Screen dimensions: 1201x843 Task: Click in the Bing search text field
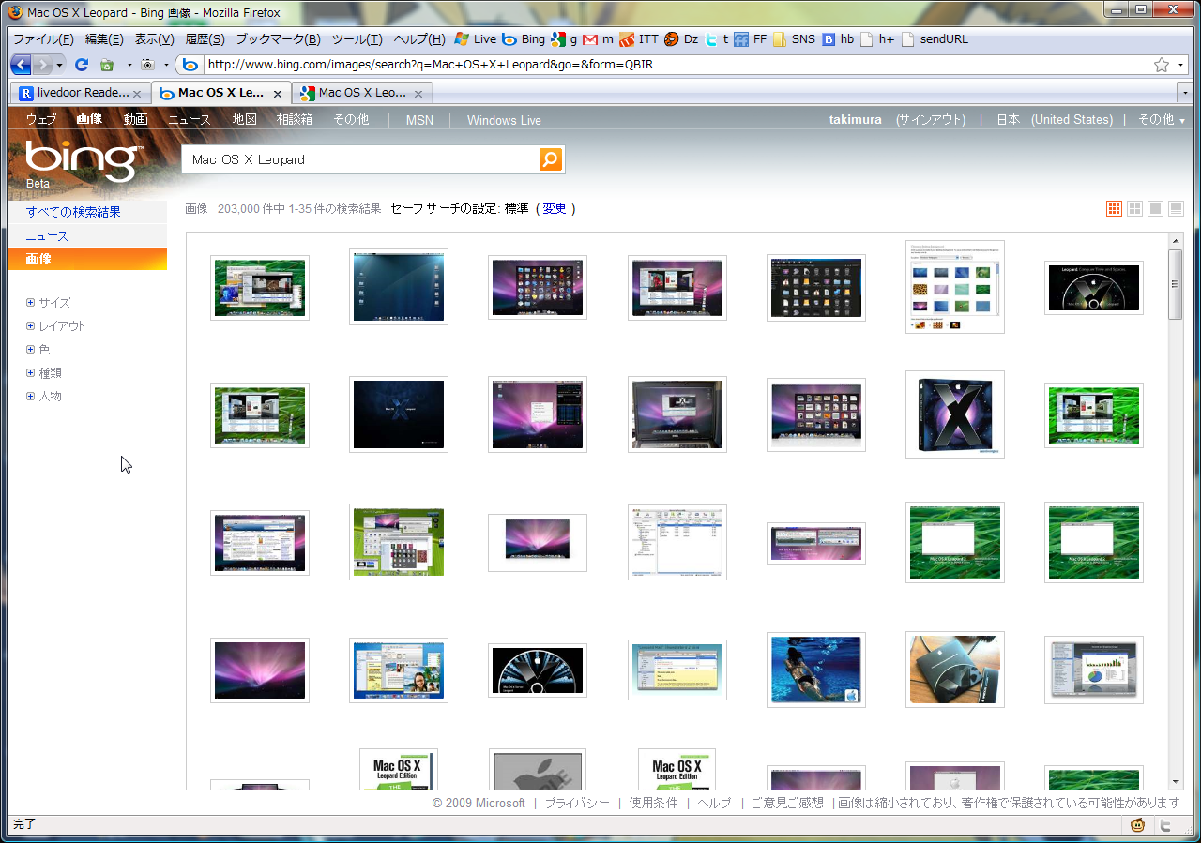(x=361, y=159)
